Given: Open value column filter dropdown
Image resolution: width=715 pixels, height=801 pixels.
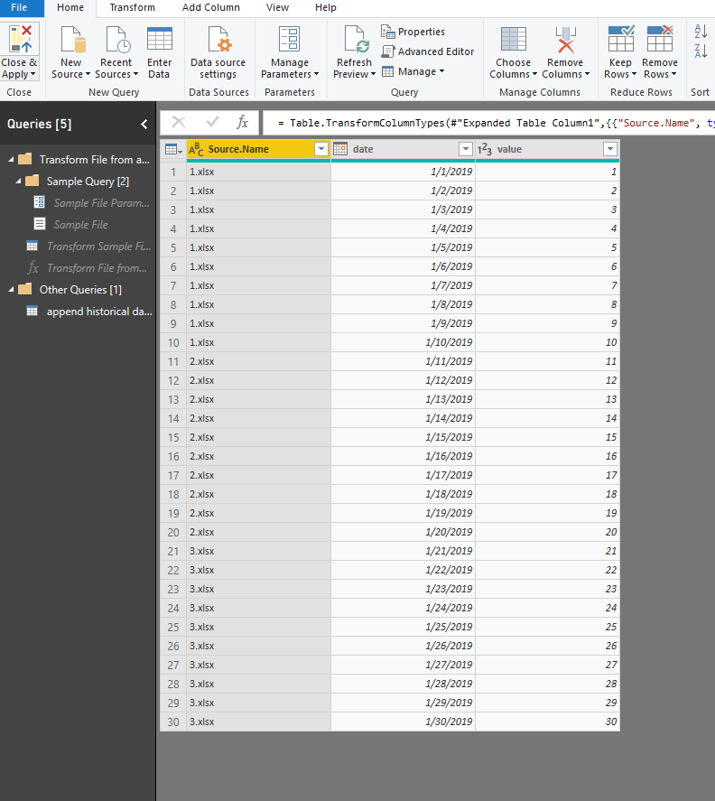Looking at the screenshot, I should (x=609, y=149).
